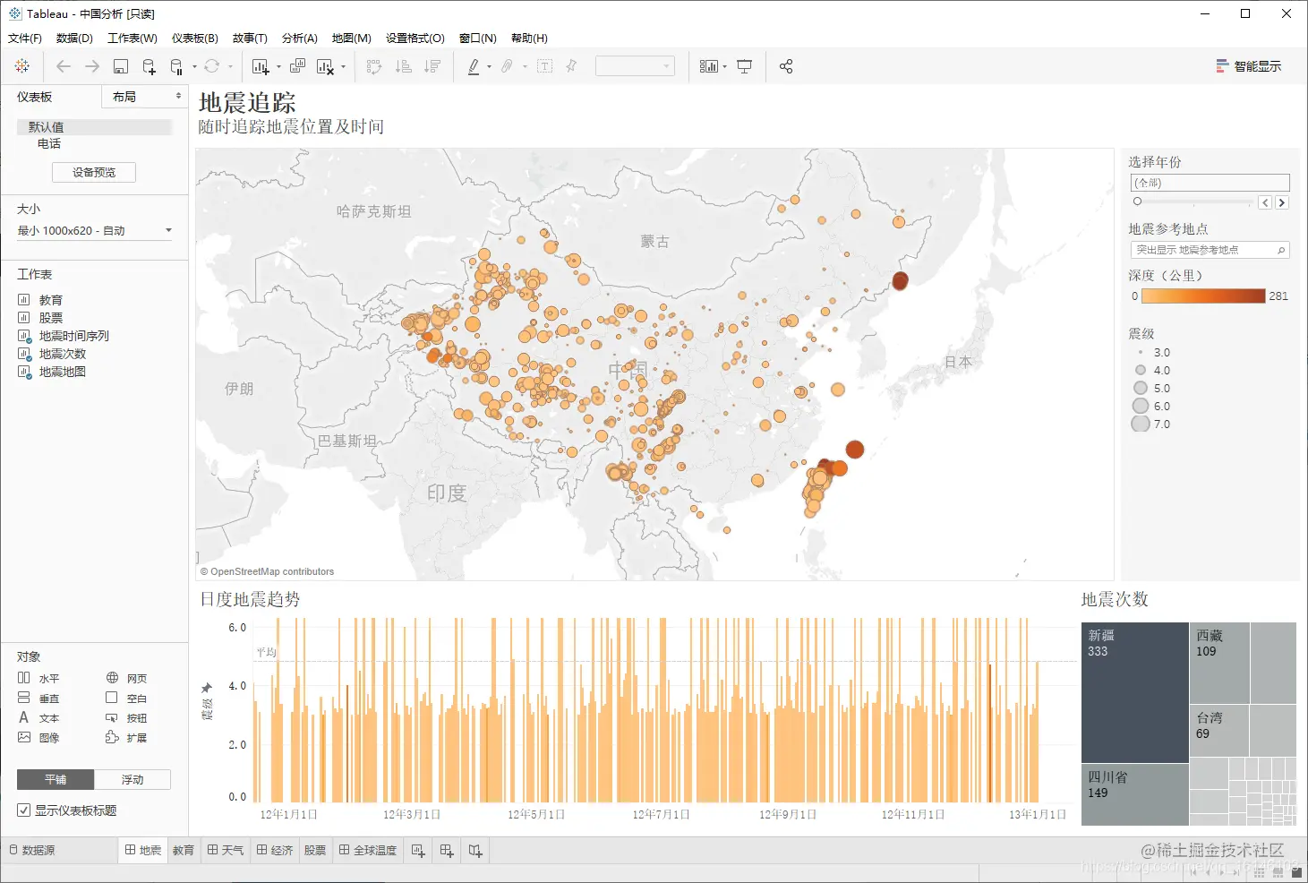Open the 仪表板(B) menu
The image size is (1308, 883).
coord(195,39)
